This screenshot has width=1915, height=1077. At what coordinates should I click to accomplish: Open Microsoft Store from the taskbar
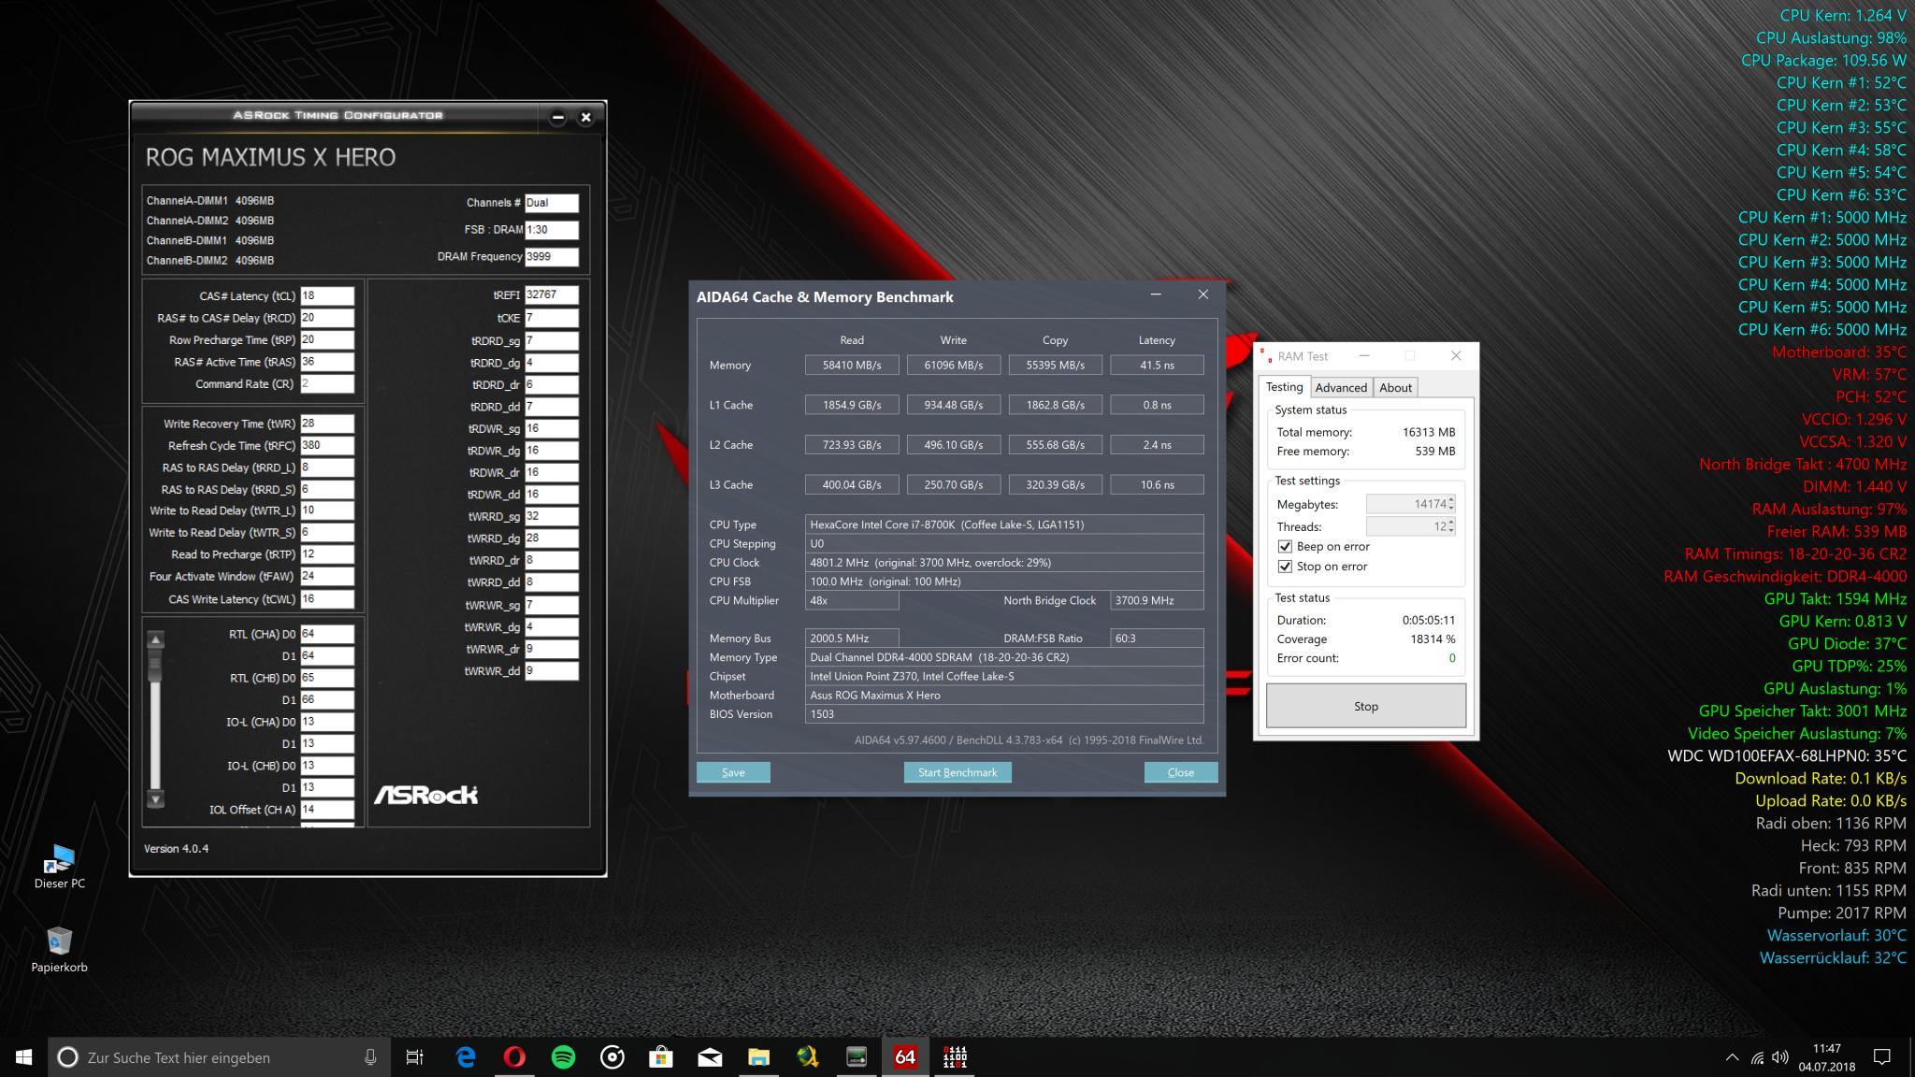tap(661, 1057)
